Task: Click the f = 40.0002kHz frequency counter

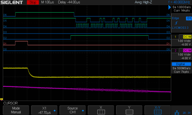Action: click(179, 2)
